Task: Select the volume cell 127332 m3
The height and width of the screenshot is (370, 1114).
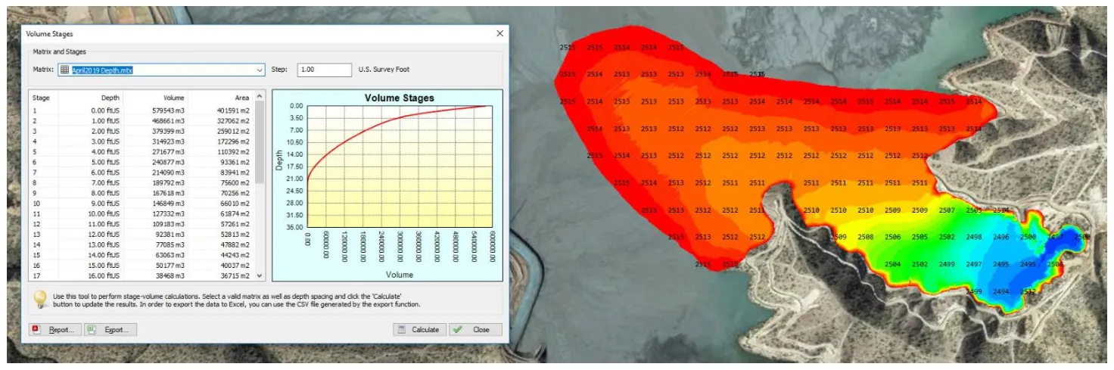Action: click(x=168, y=214)
